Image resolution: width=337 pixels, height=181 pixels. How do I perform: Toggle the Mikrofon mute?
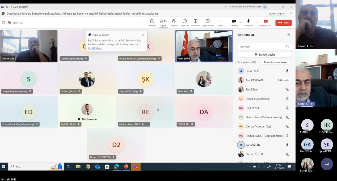pyautogui.click(x=248, y=23)
